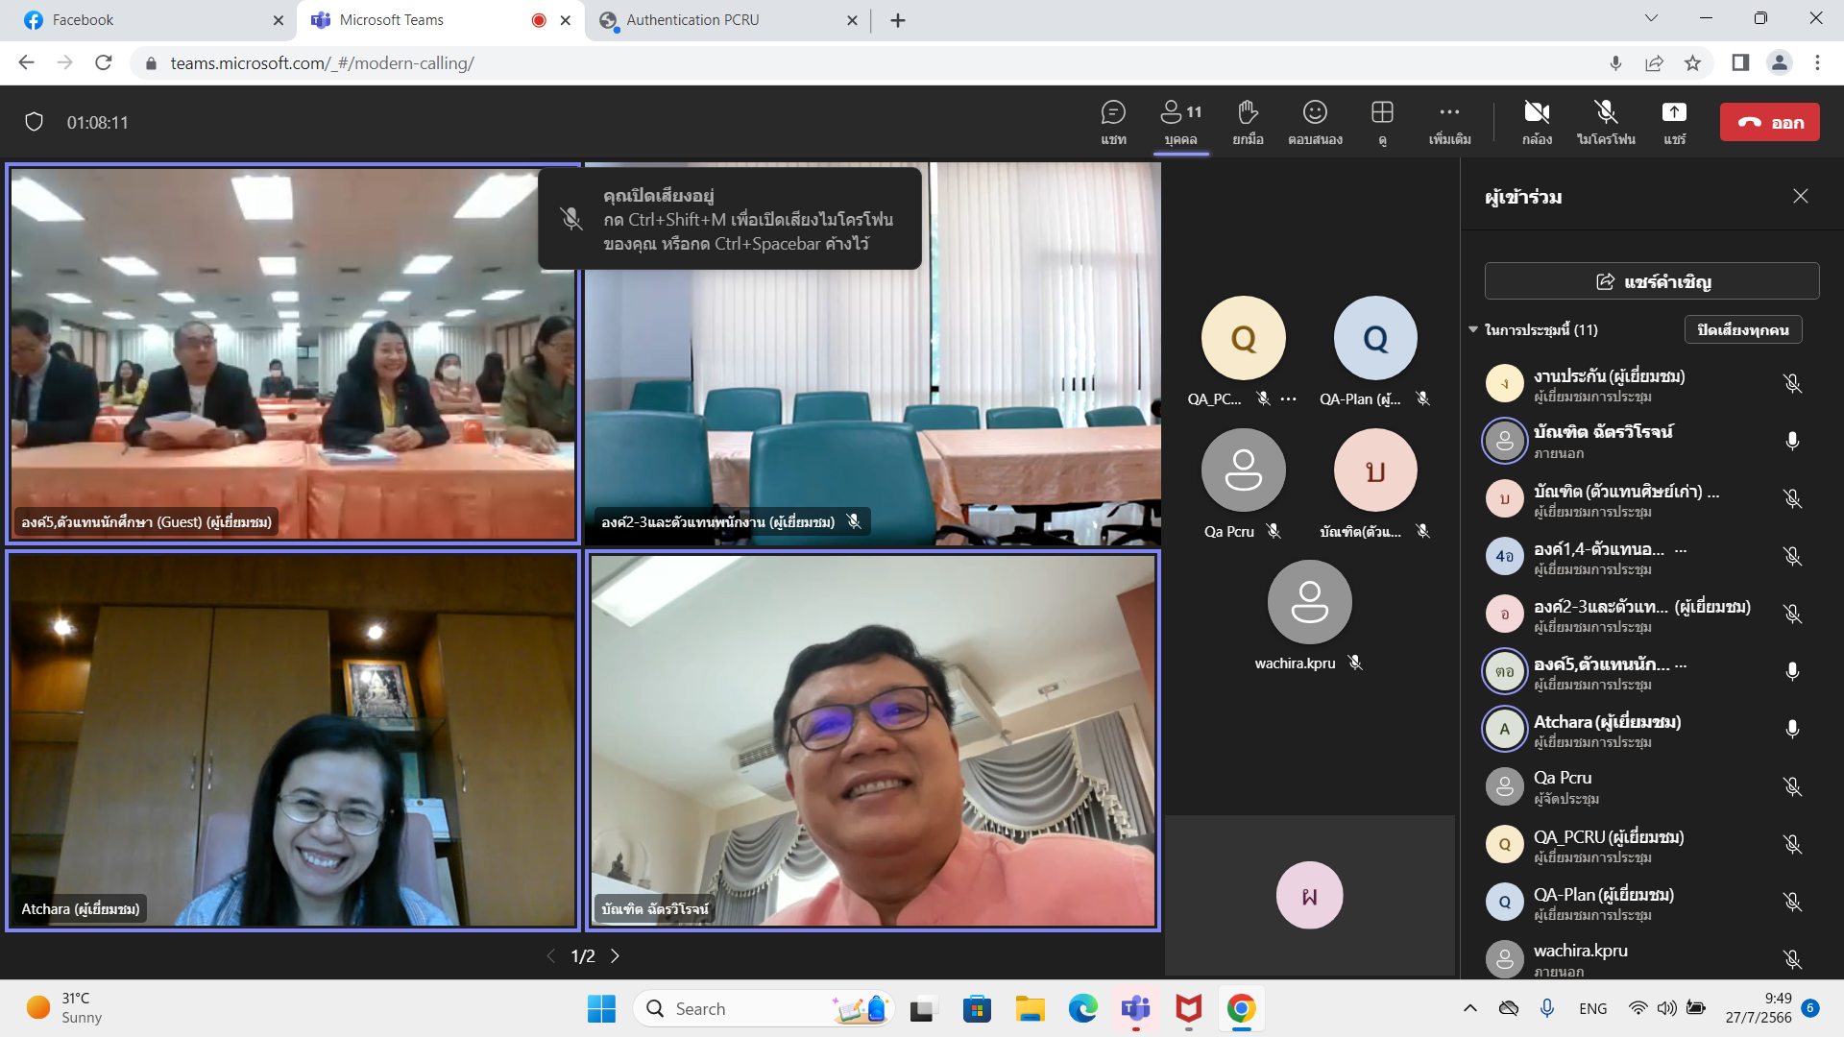Click the browser address bar URL
Viewport: 1844px width, 1037px height.
click(x=322, y=63)
